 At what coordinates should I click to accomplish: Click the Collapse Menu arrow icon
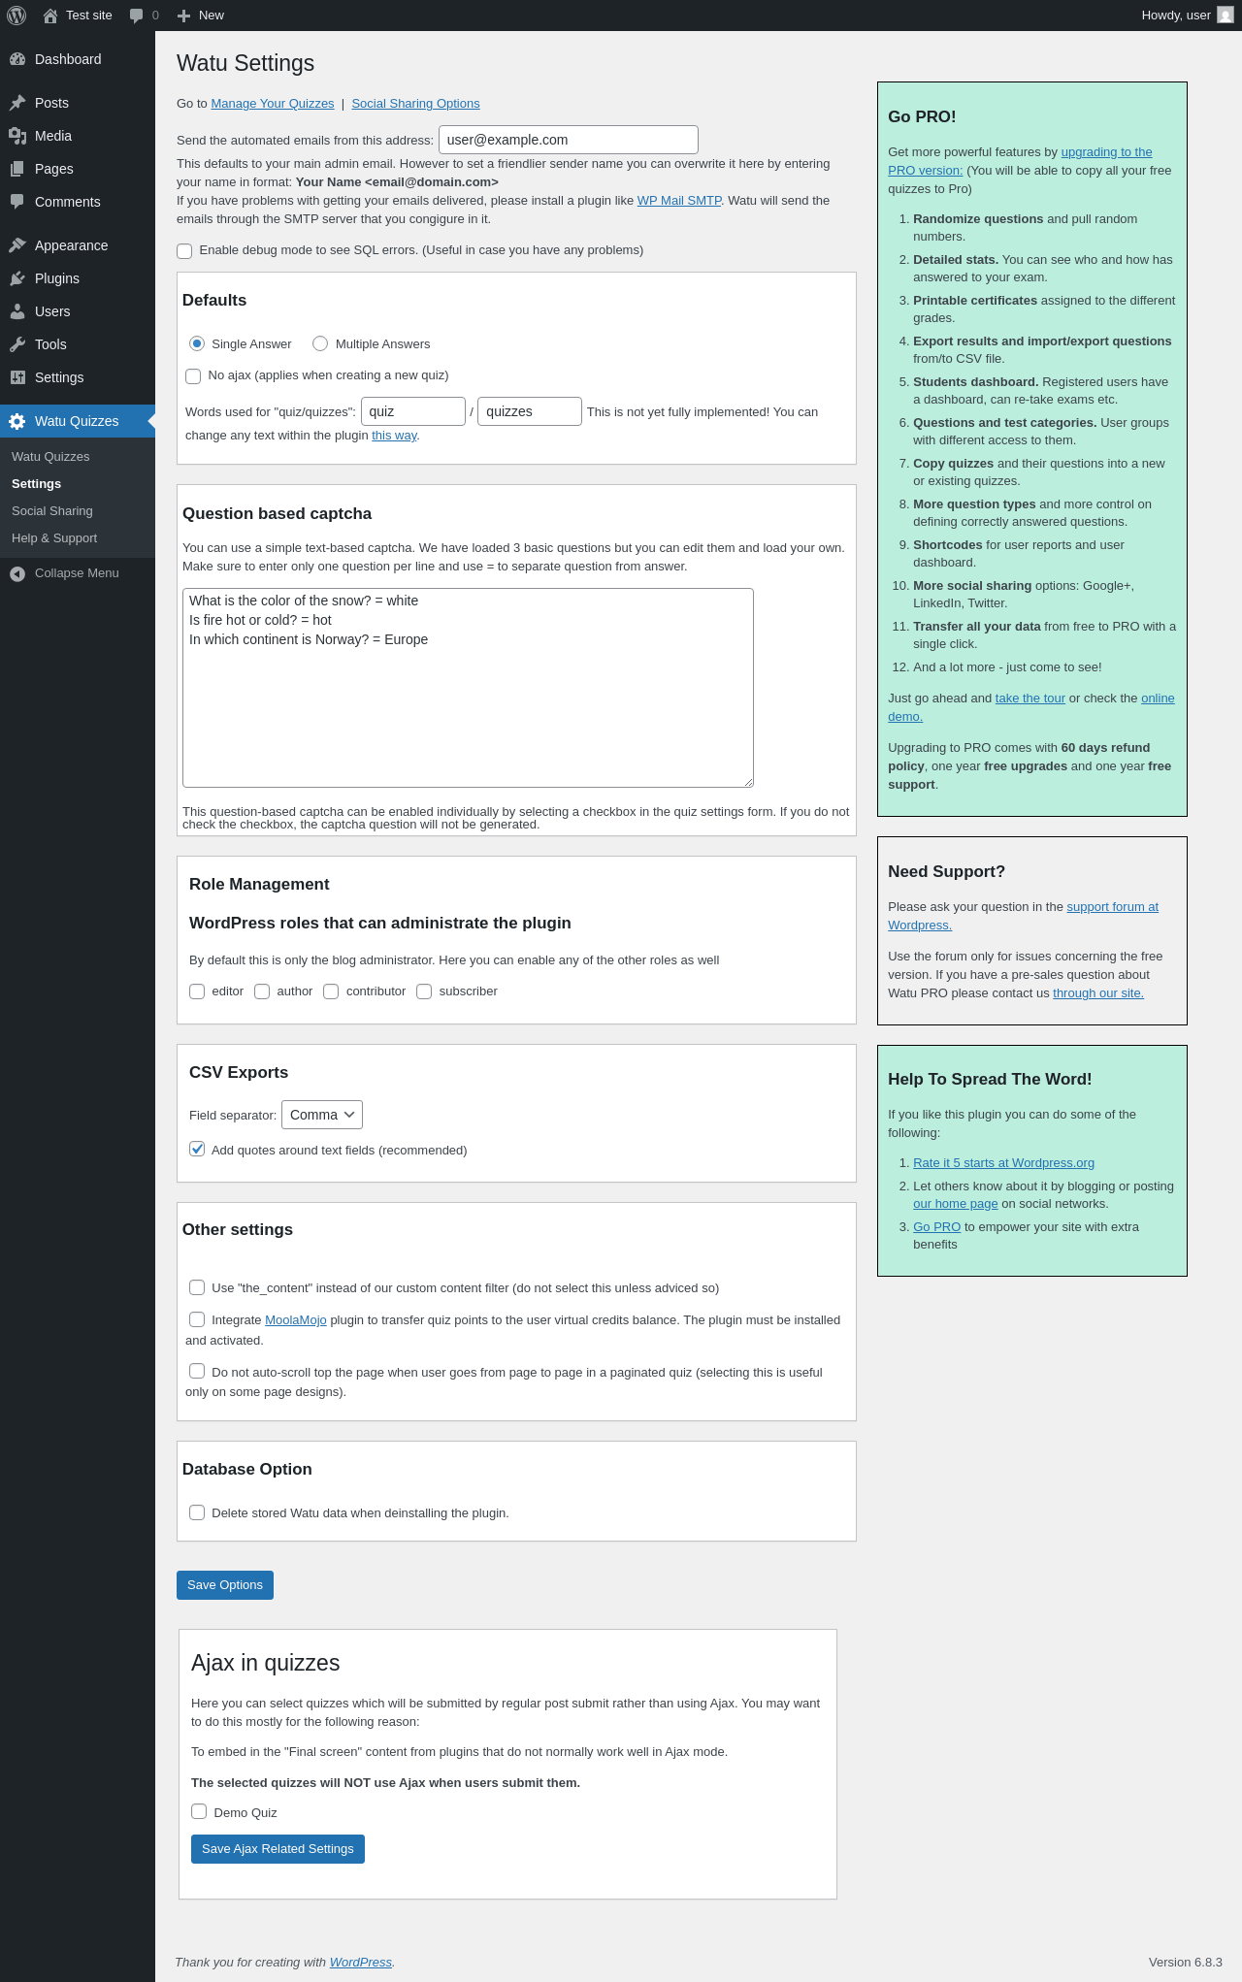pyautogui.click(x=17, y=573)
